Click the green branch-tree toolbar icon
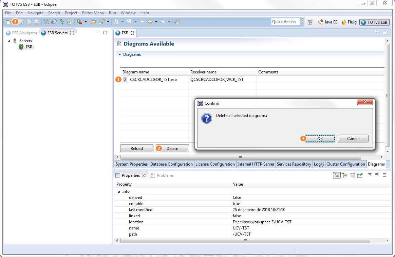 [x=62, y=22]
